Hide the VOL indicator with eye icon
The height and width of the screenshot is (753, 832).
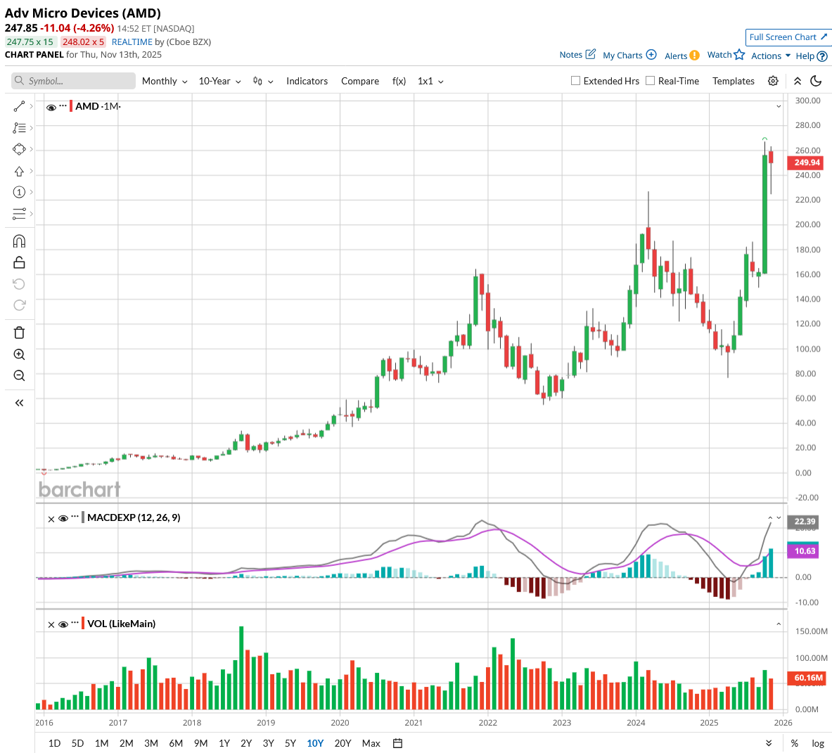(x=63, y=624)
